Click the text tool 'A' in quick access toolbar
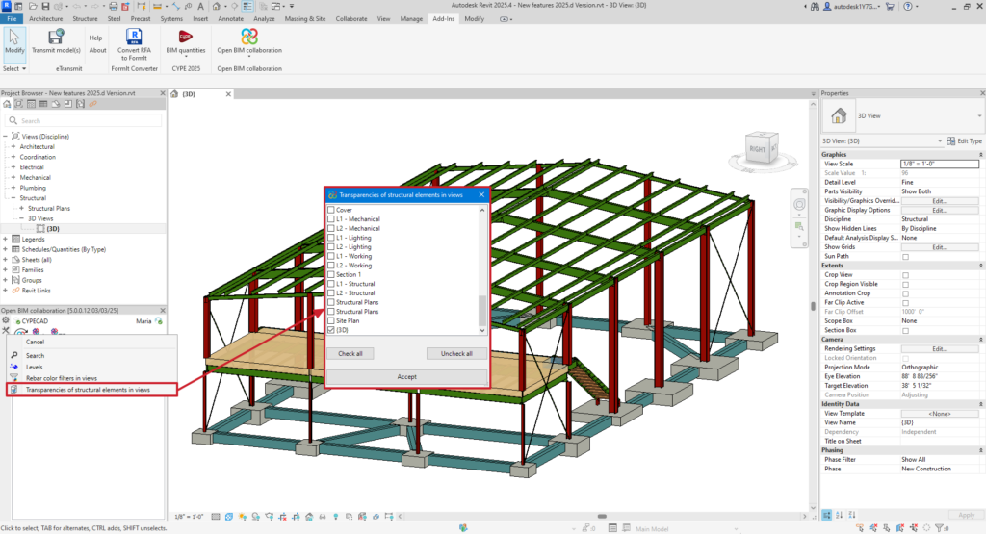The height and width of the screenshot is (534, 986). (x=200, y=7)
